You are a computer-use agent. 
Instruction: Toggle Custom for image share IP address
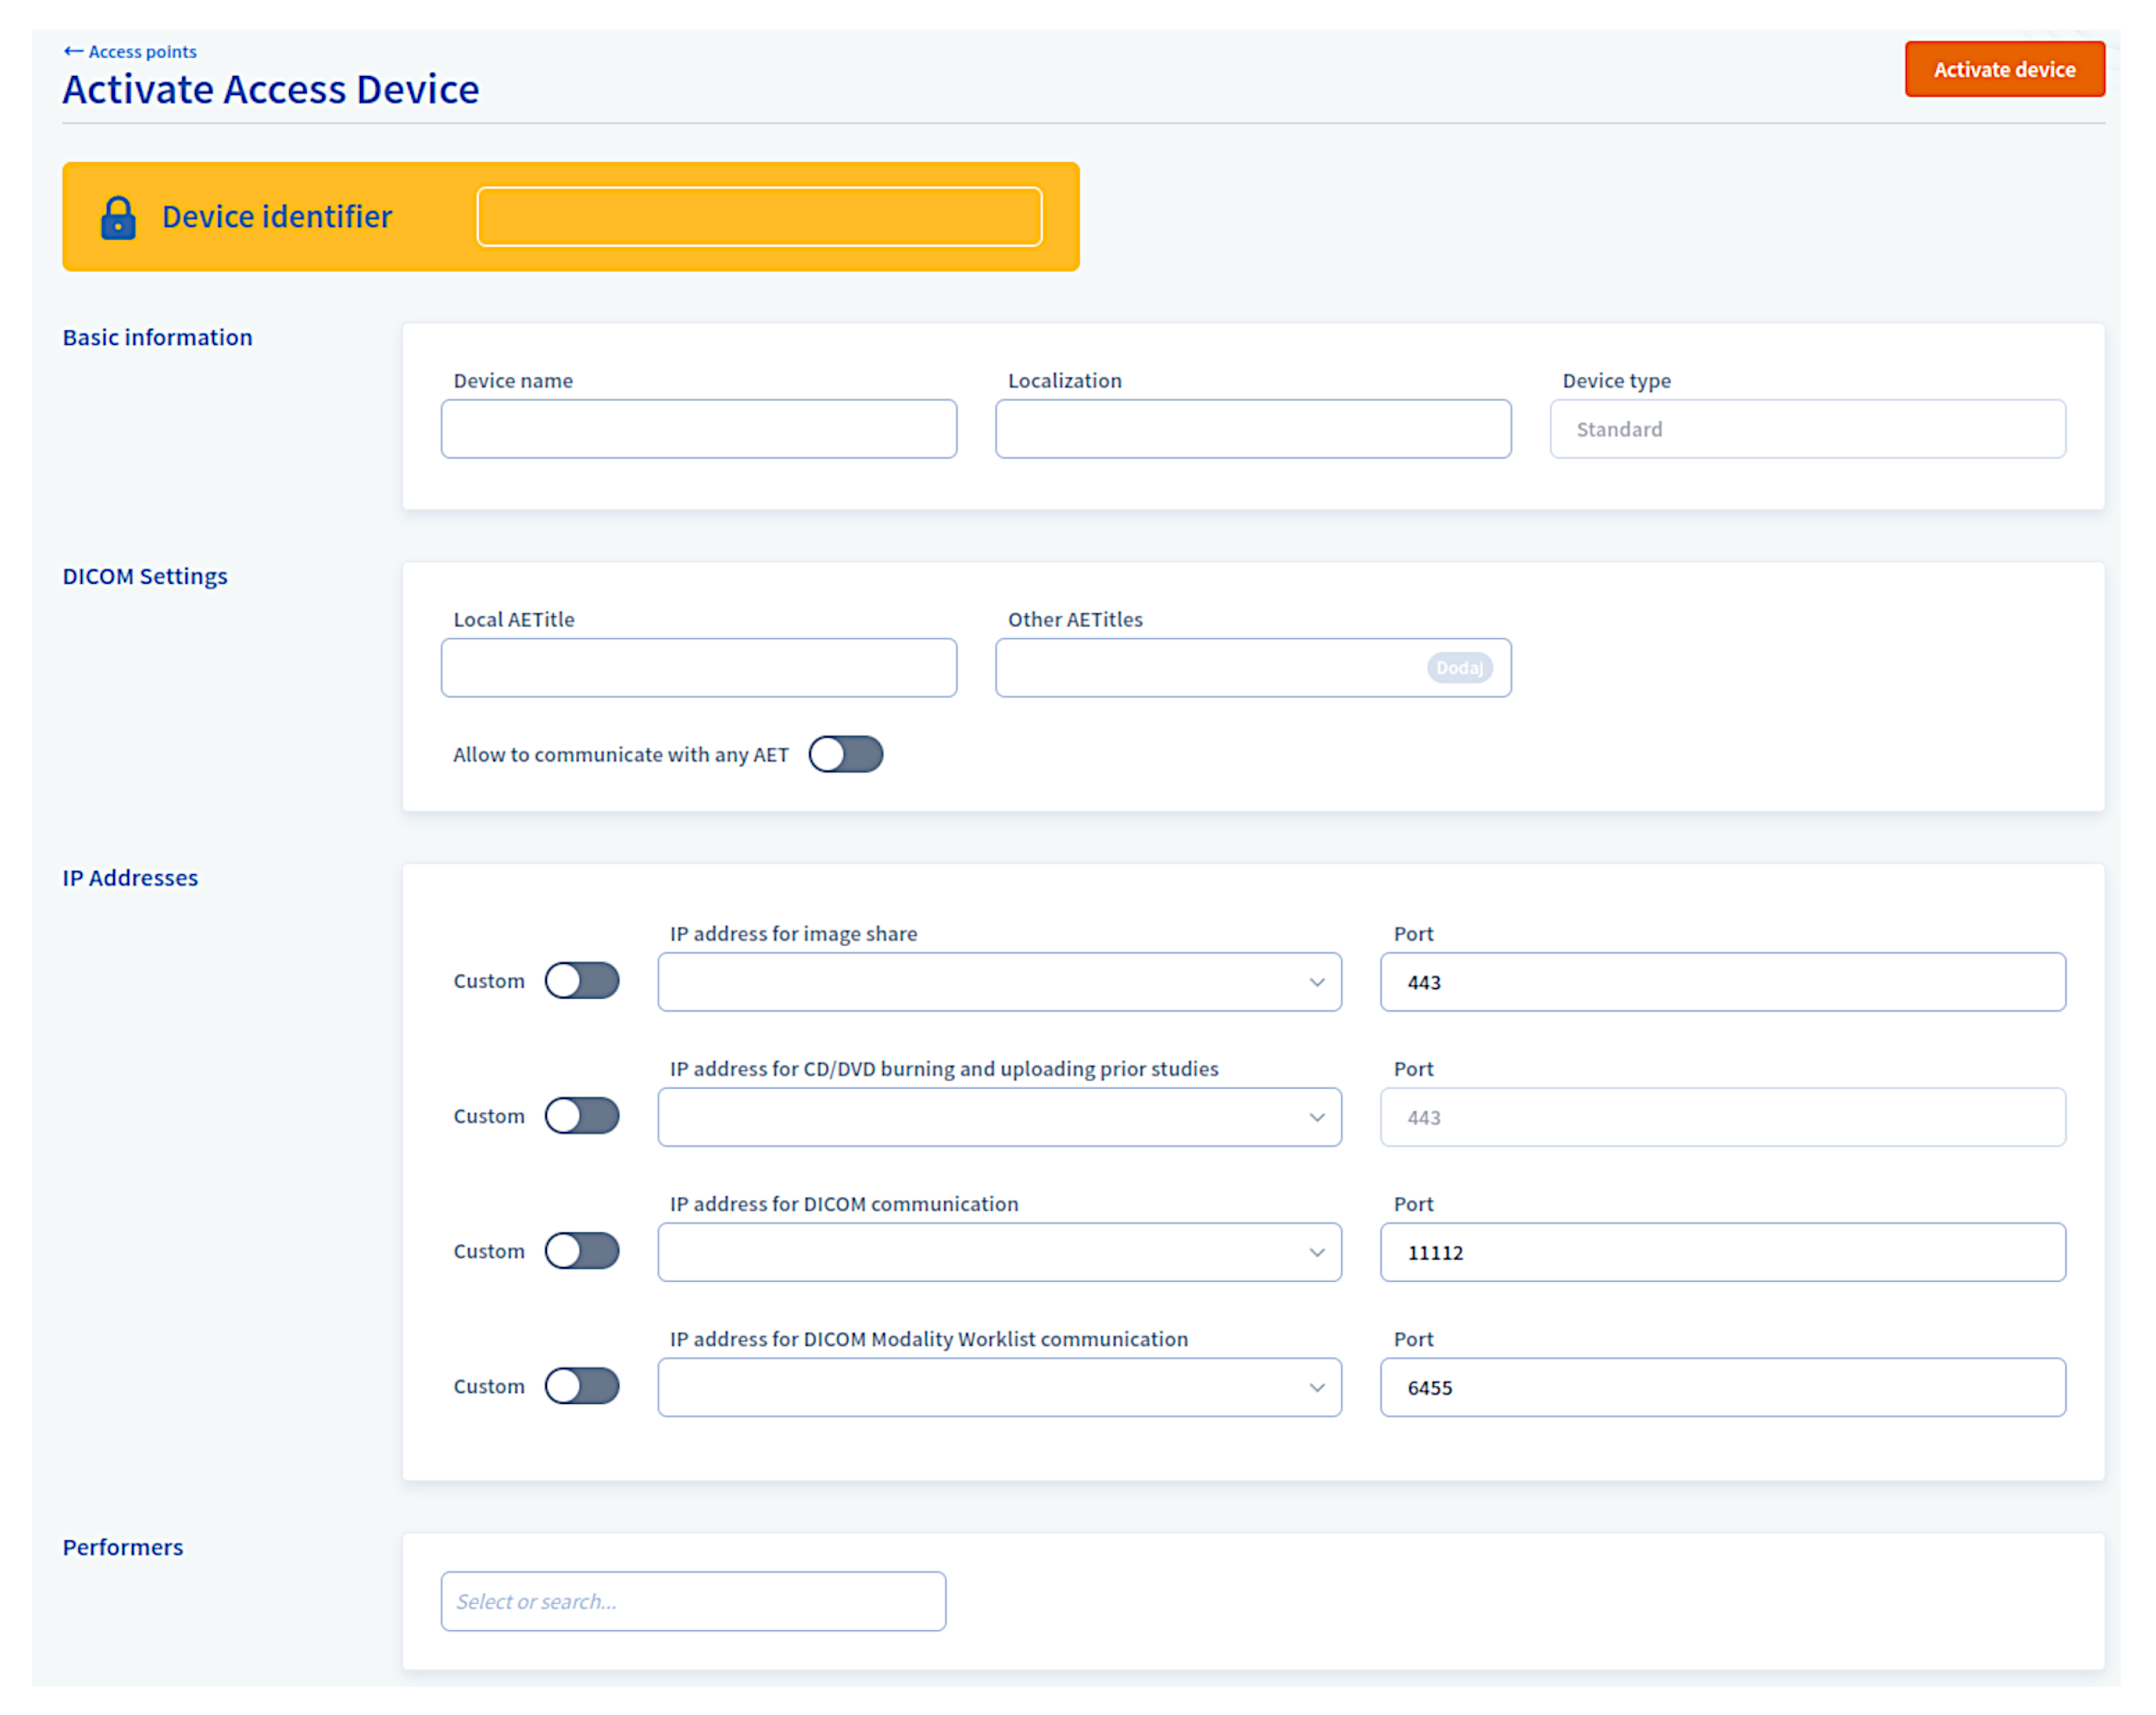(582, 981)
